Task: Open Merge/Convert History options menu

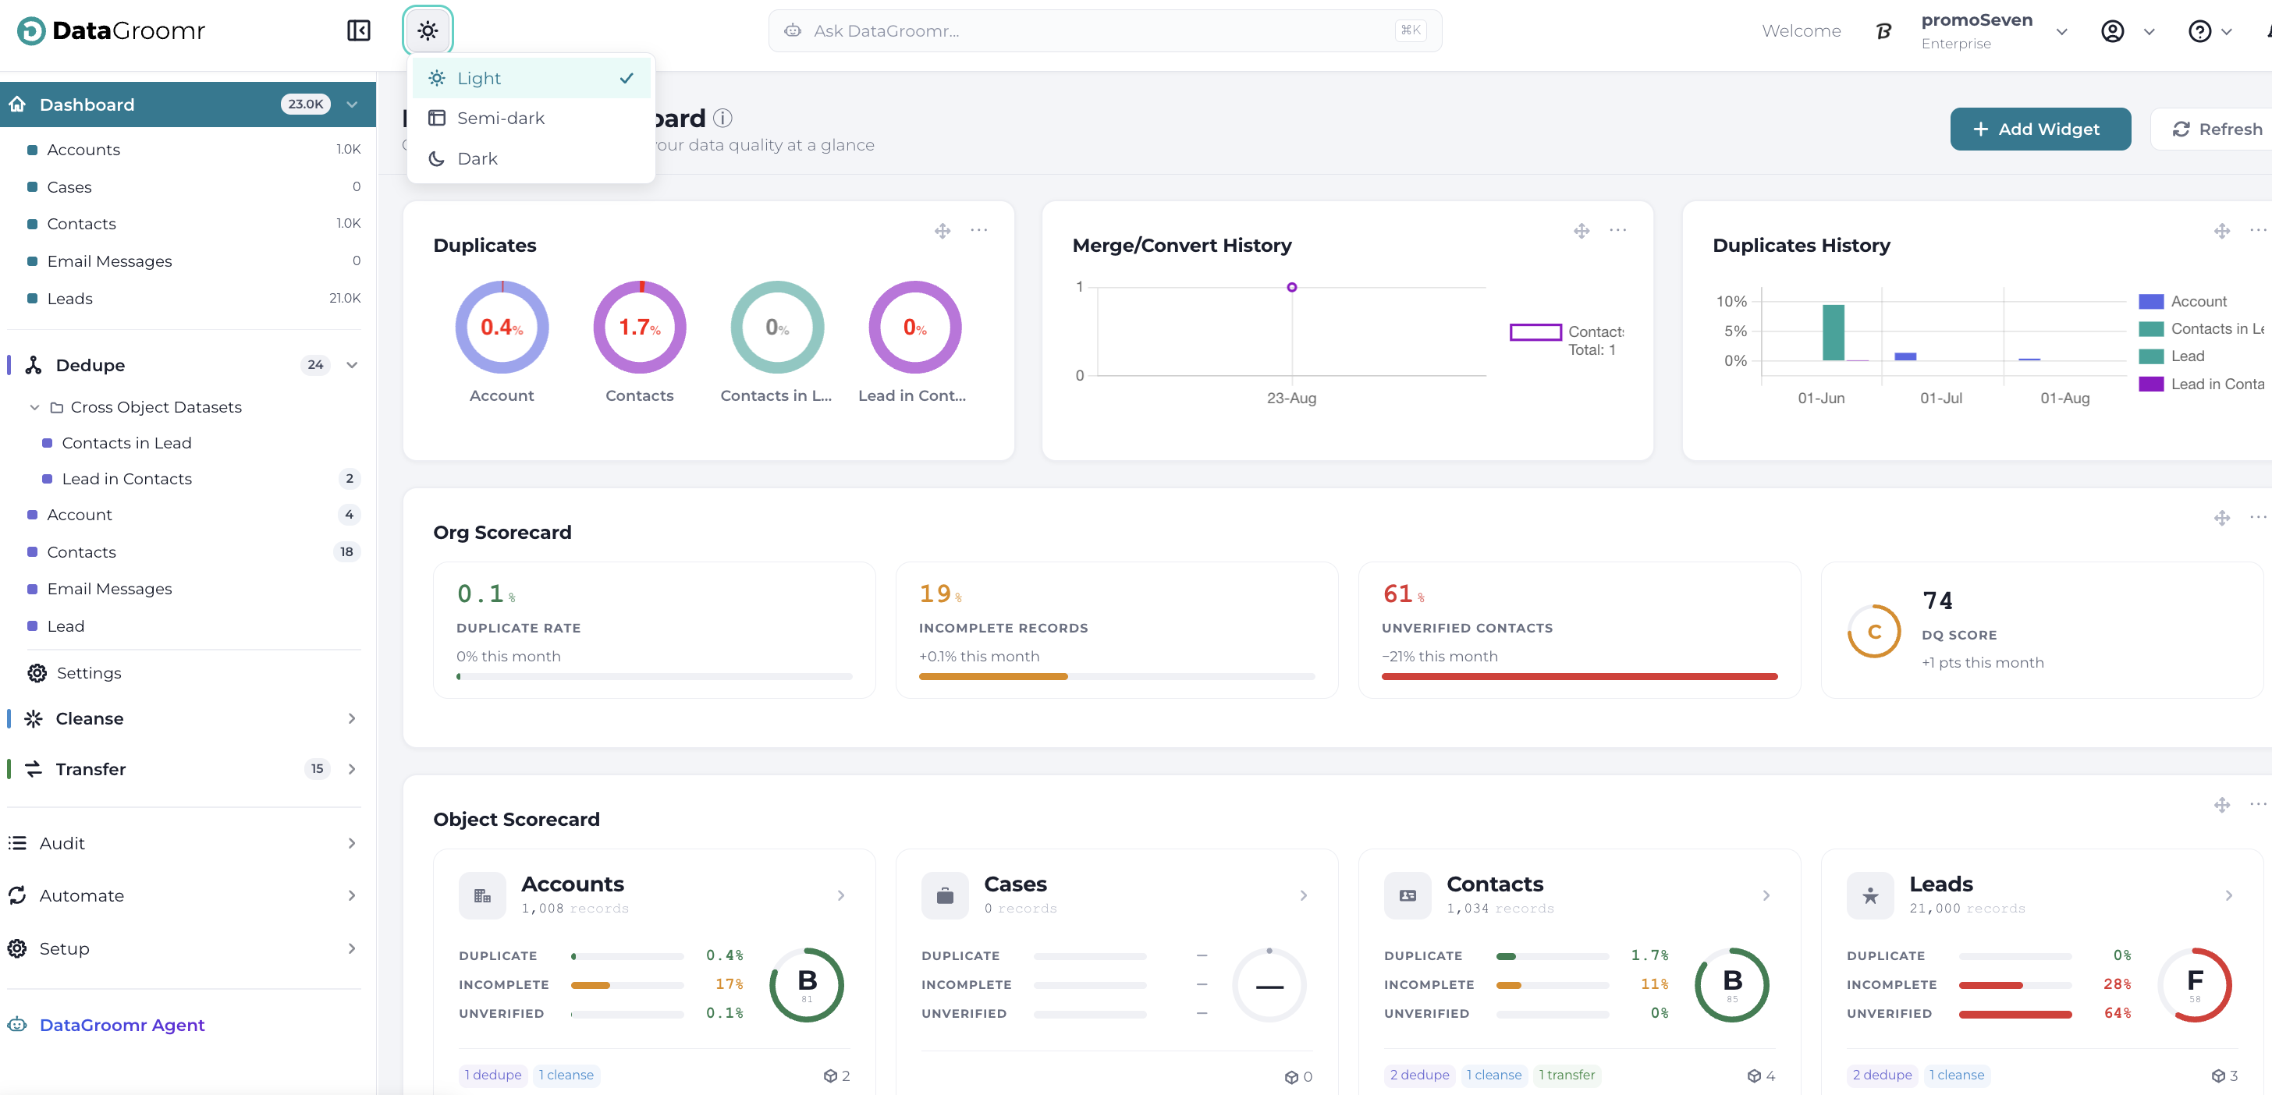Action: click(x=1617, y=230)
